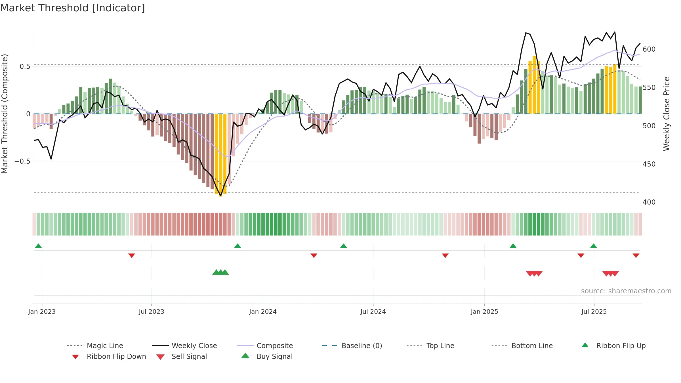The width and height of the screenshot is (681, 383).
Task: Click the ribbon flip down marker in late Mar 2024
Action: pos(314,256)
